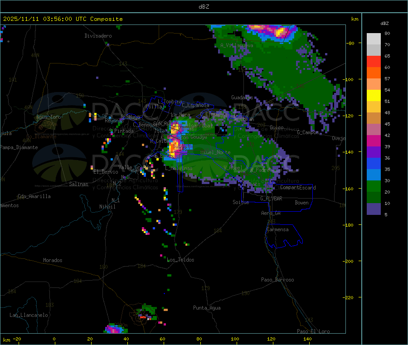Click the Paso_El_Loro map label
This screenshot has height=345, width=408.
point(313,331)
